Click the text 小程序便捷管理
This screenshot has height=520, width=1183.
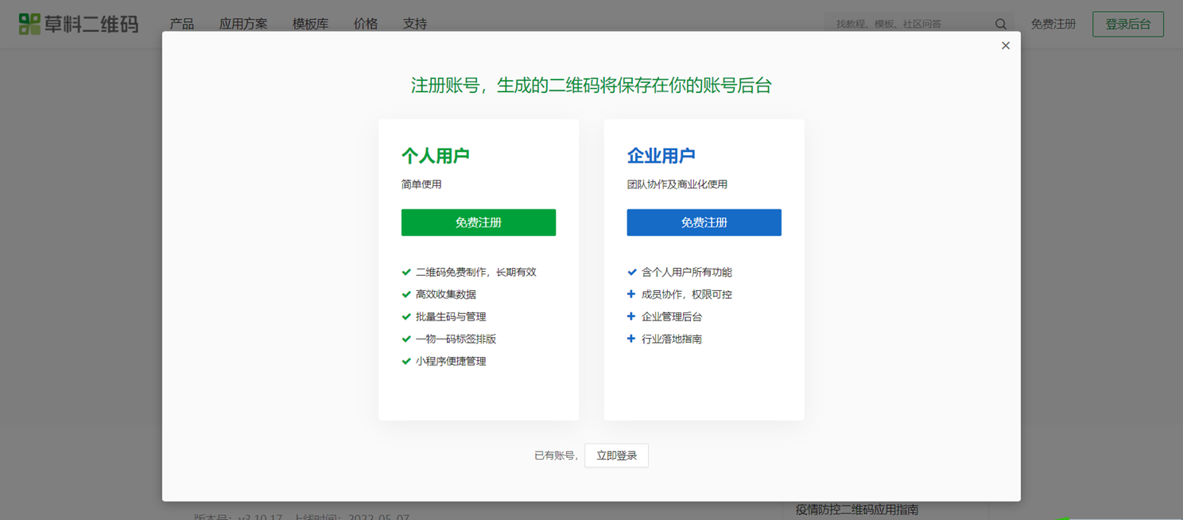coord(451,361)
